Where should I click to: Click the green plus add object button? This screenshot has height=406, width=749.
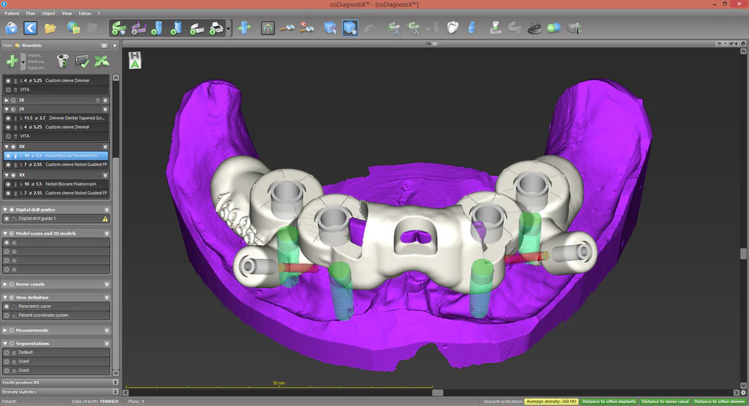click(12, 61)
